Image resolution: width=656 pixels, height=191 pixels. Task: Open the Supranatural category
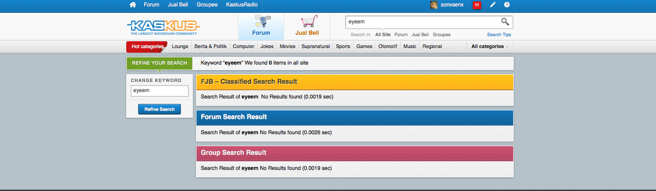pos(316,46)
